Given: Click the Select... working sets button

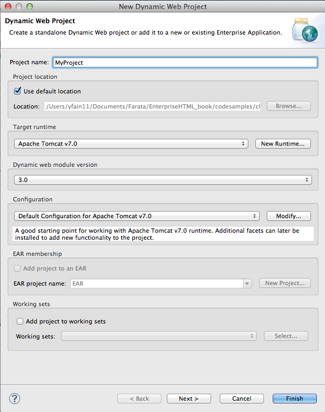Looking at the screenshot, I should point(286,336).
